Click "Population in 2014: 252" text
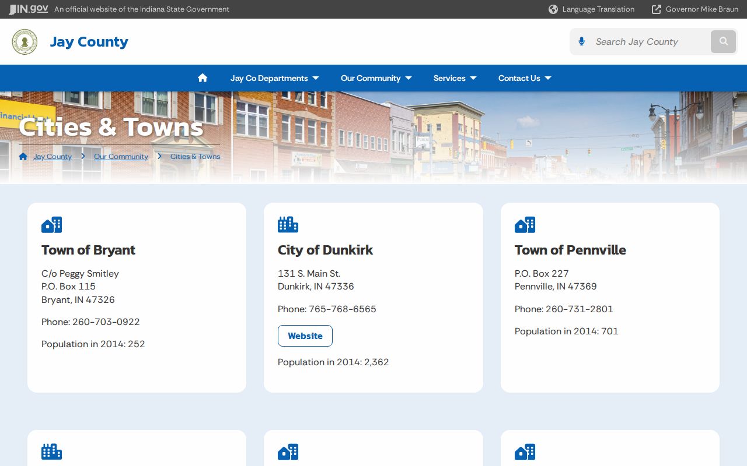This screenshot has height=466, width=747. coord(93,344)
